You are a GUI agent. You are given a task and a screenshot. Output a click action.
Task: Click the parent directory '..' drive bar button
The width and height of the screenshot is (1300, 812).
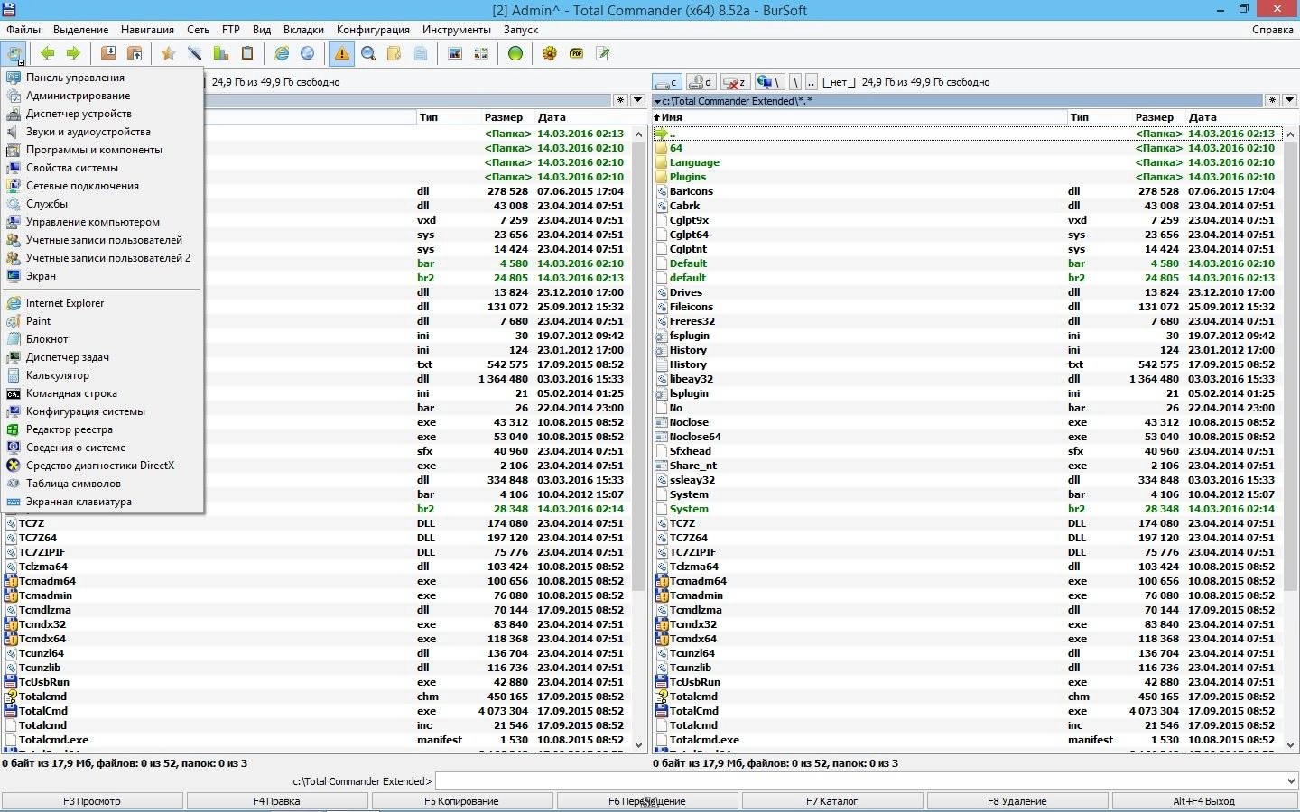812,82
